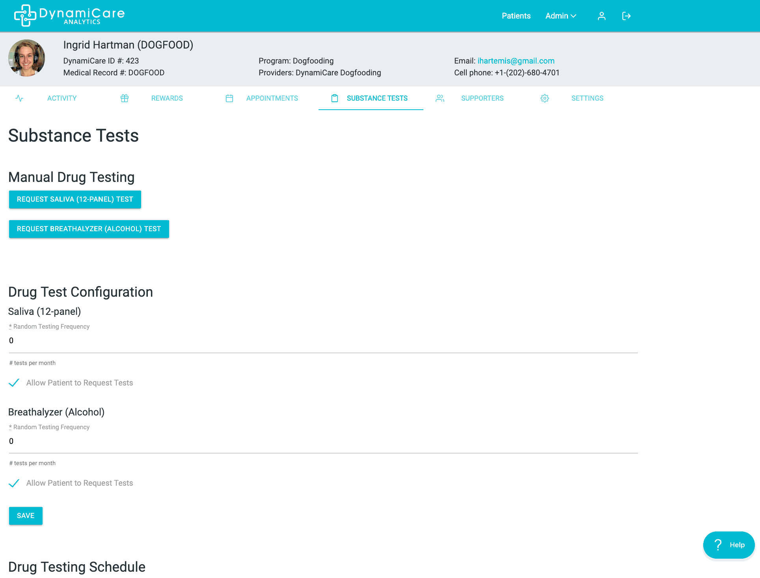
Task: Click Ingrid Hartman's profile photo
Action: [27, 58]
